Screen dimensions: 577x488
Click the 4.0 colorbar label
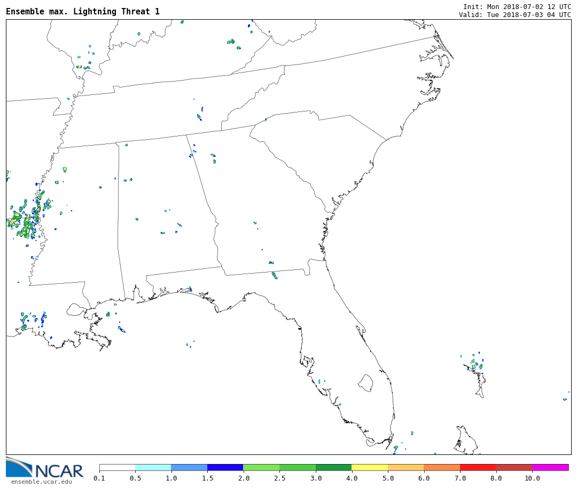[352, 478]
